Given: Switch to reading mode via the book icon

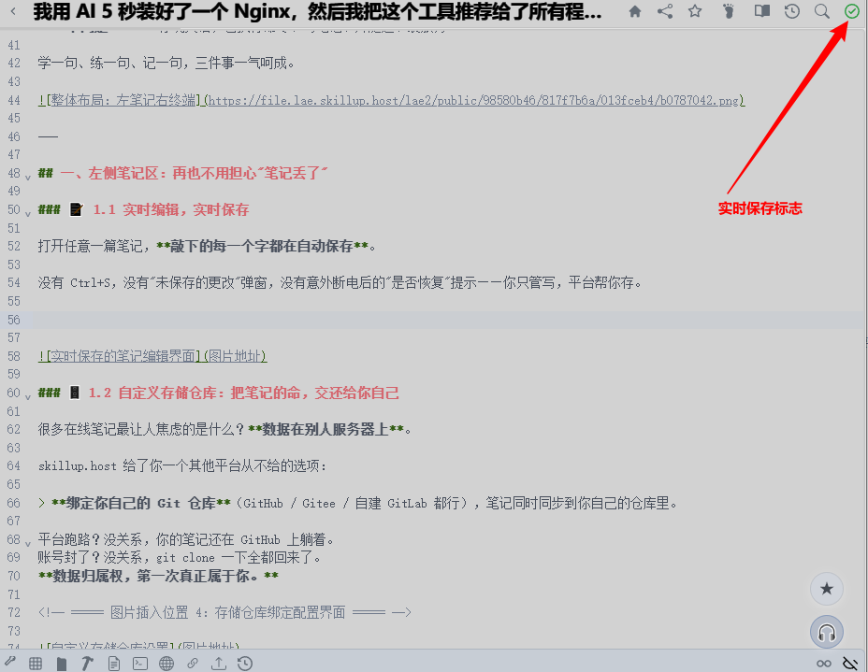Looking at the screenshot, I should (x=762, y=11).
